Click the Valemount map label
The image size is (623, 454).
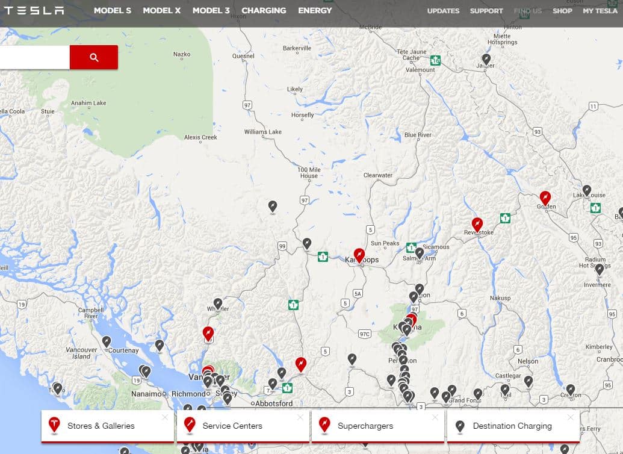420,70
